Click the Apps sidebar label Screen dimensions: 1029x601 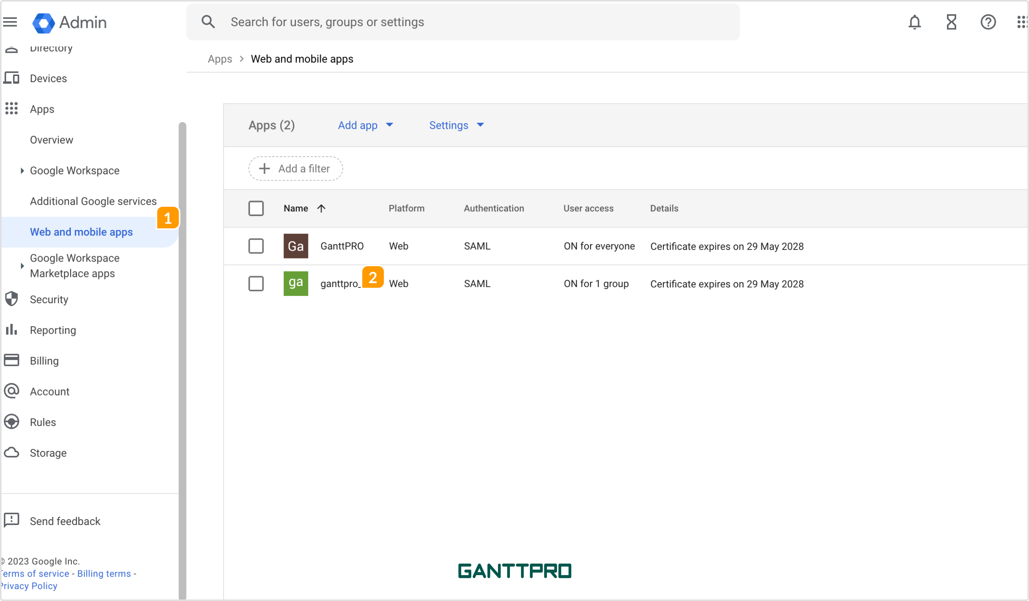click(x=42, y=109)
